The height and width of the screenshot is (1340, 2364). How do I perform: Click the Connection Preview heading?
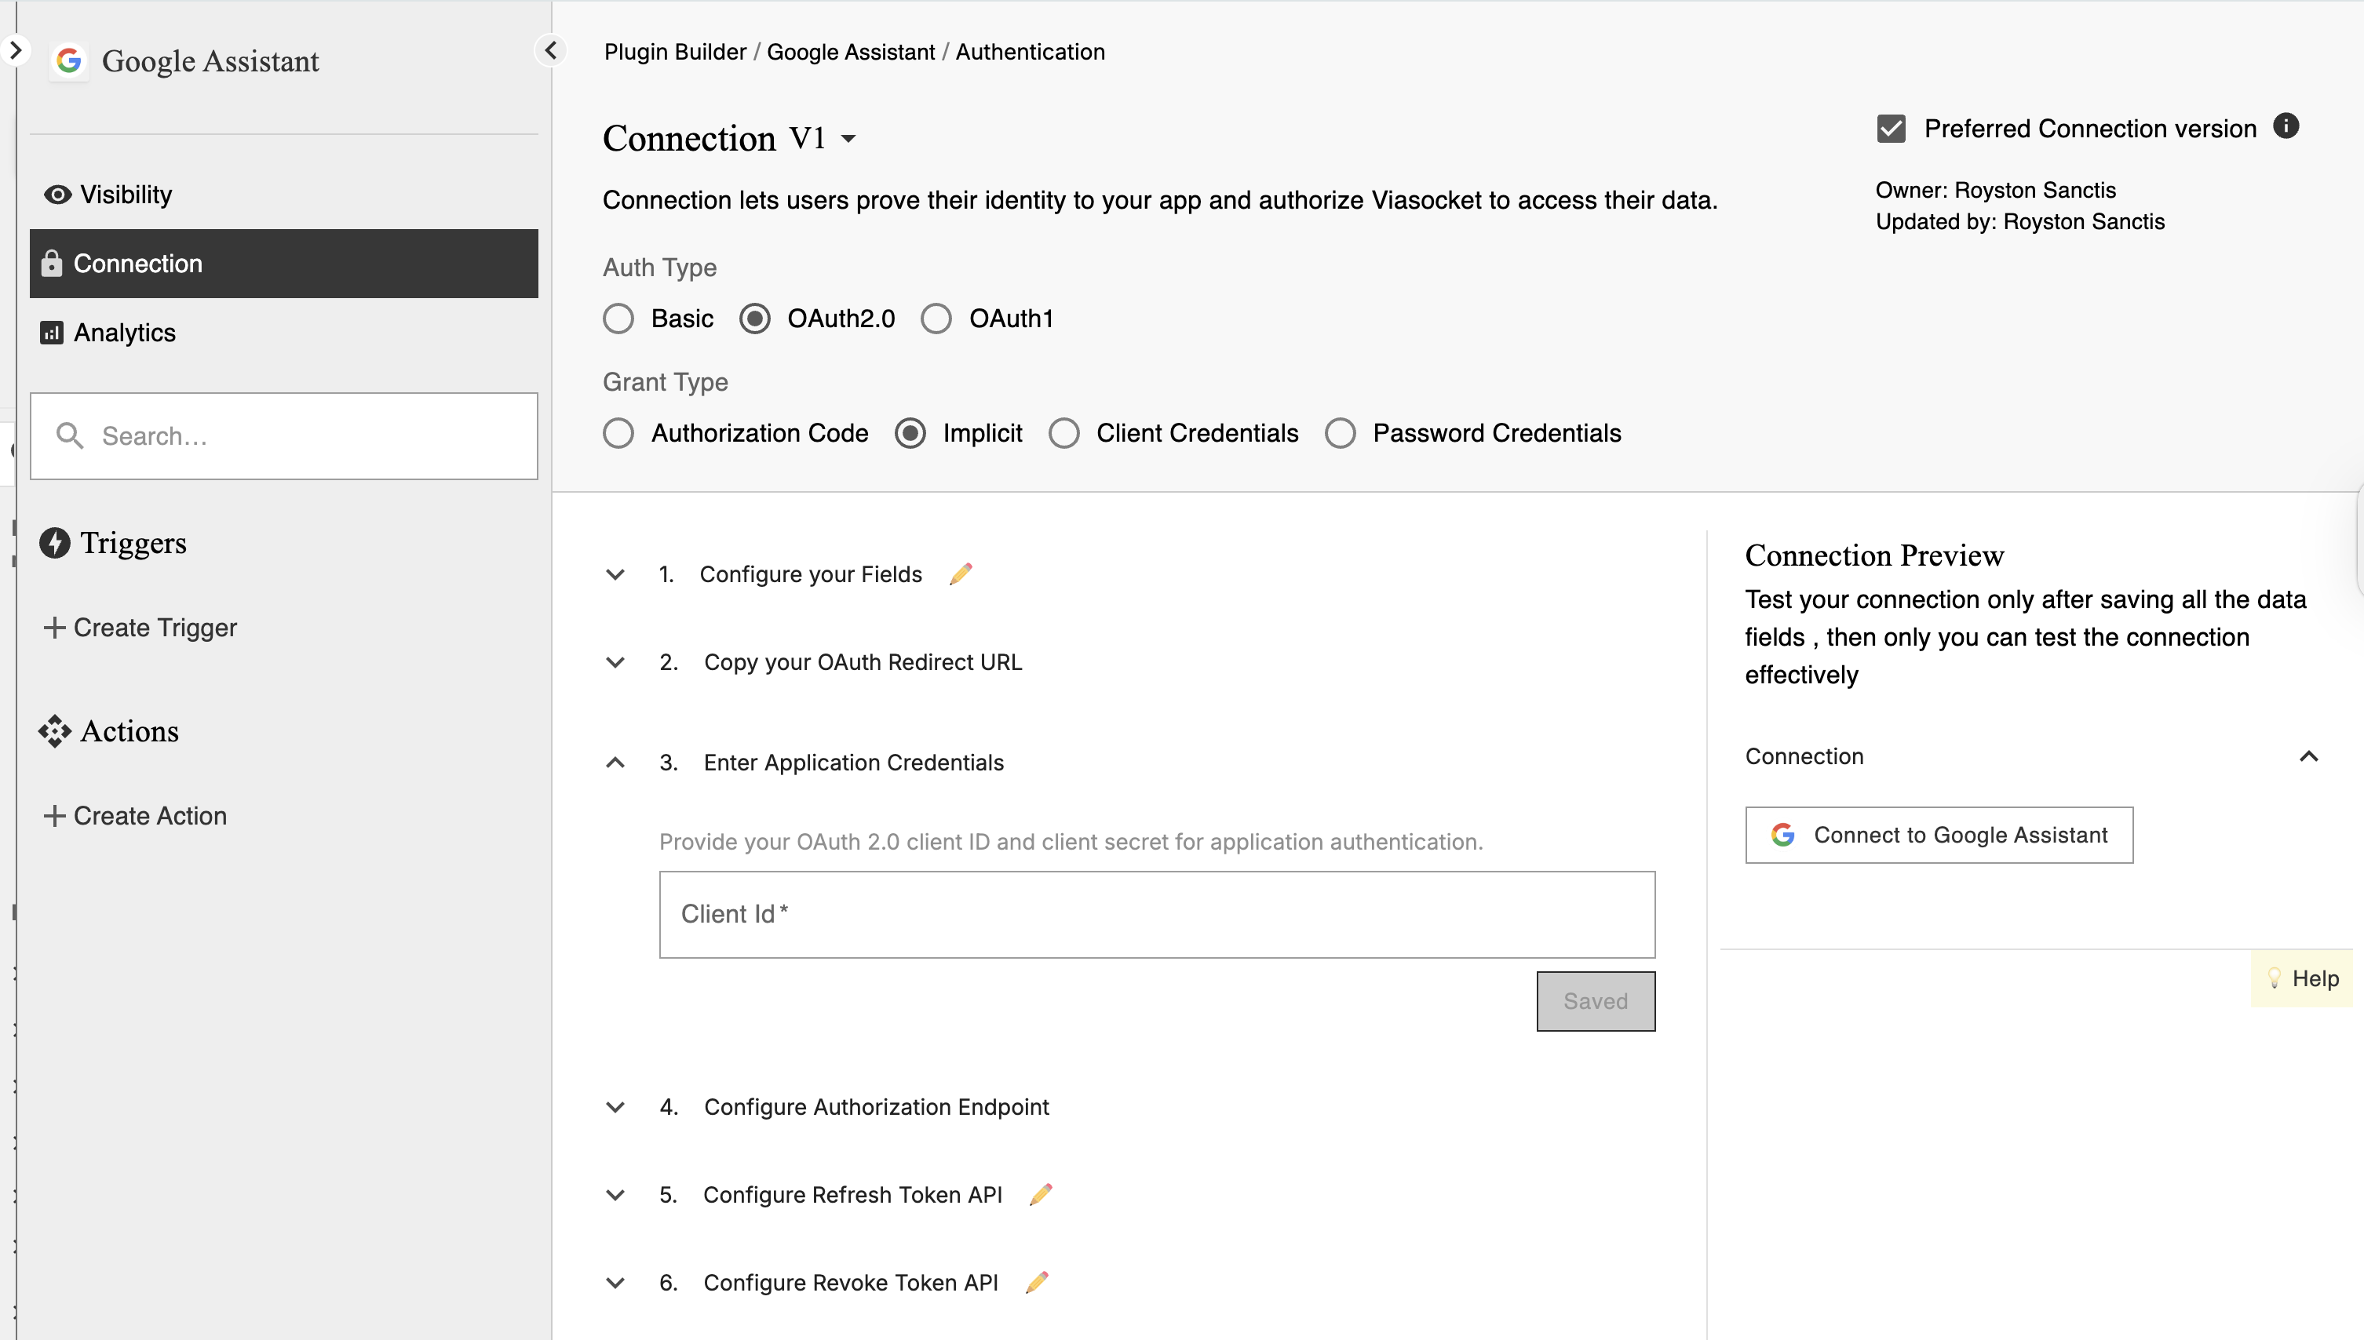(1874, 555)
